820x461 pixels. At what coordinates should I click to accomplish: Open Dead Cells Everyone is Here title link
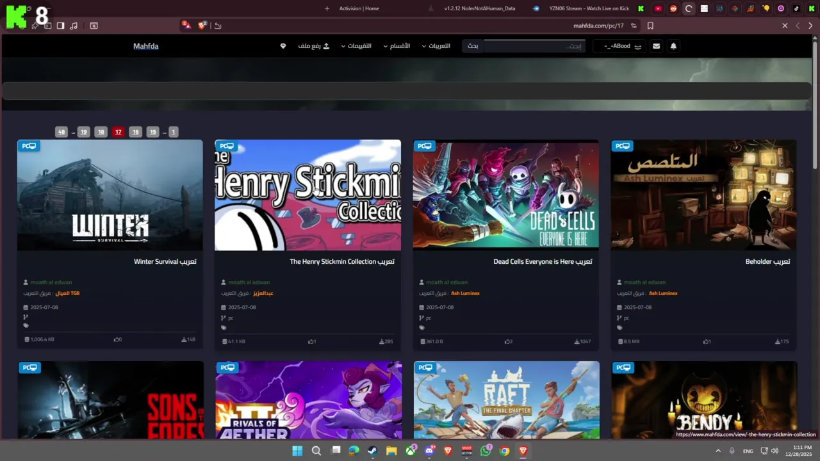[543, 261]
